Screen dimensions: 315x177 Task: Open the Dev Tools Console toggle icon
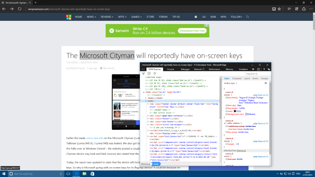pyautogui.click(x=259, y=69)
